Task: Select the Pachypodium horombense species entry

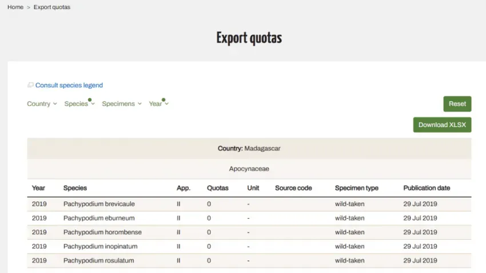Action: click(x=102, y=232)
